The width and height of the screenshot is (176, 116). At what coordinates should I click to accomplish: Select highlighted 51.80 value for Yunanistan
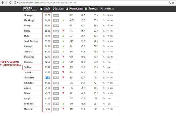coord(47,78)
